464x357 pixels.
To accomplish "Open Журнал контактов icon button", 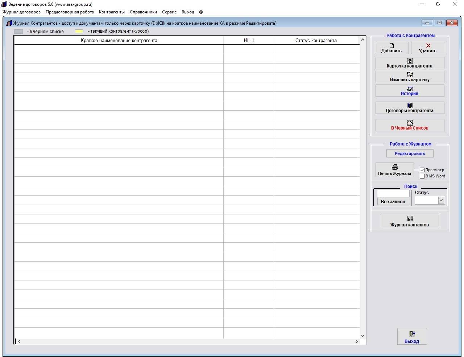I will point(410,218).
